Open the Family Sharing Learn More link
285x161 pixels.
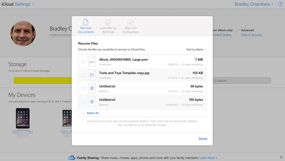tap(208, 158)
